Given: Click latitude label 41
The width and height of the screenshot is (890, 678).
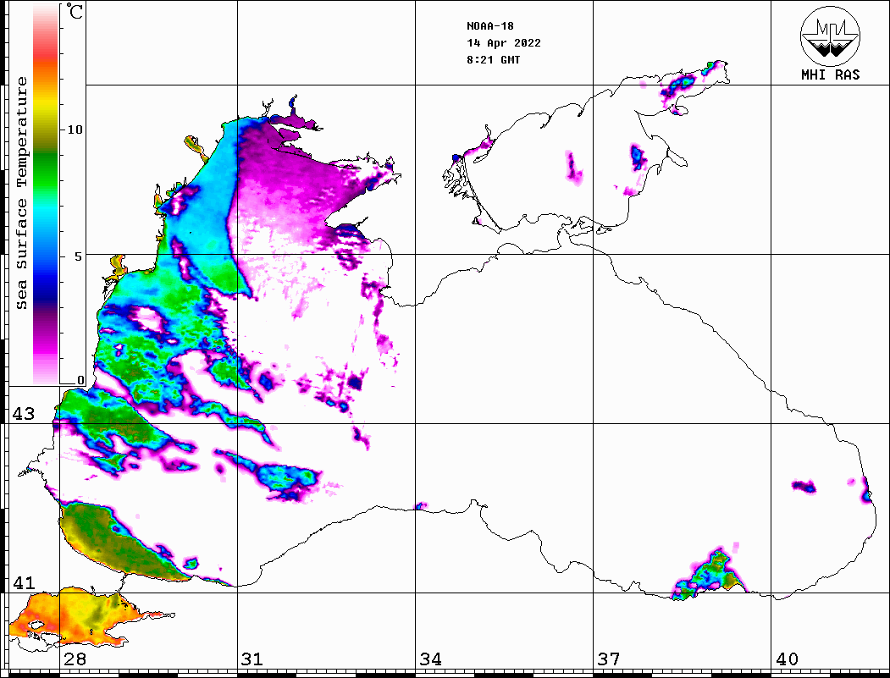Looking at the screenshot, I should (x=24, y=582).
